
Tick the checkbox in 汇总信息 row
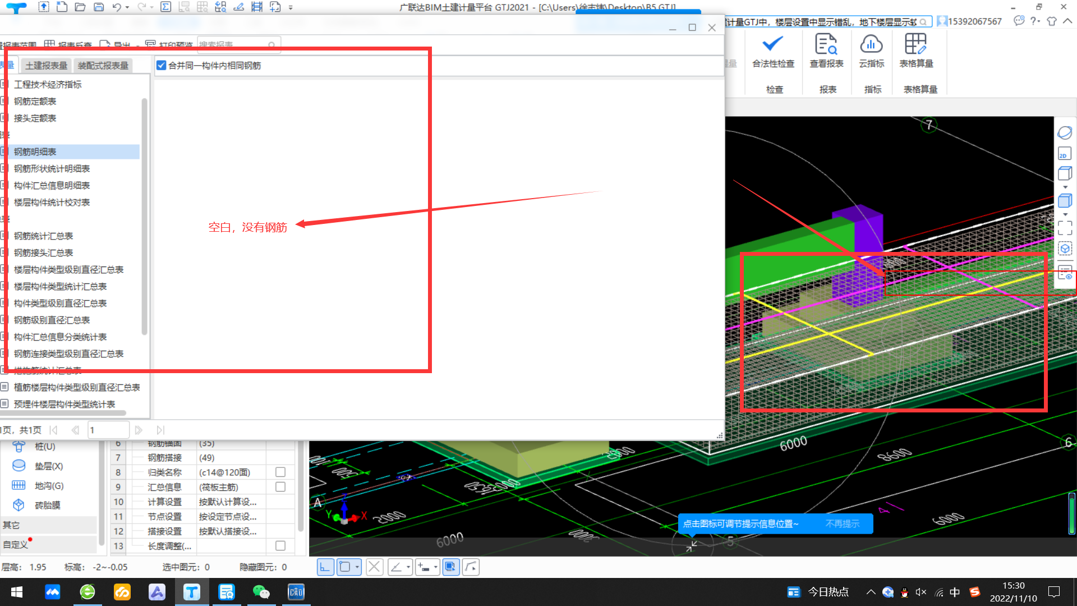pyautogui.click(x=280, y=487)
